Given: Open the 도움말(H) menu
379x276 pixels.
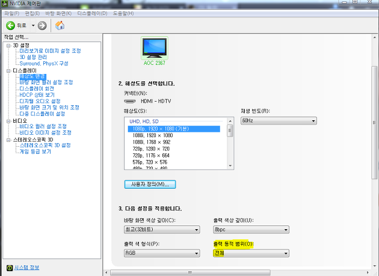Looking at the screenshot, I should point(123,13).
